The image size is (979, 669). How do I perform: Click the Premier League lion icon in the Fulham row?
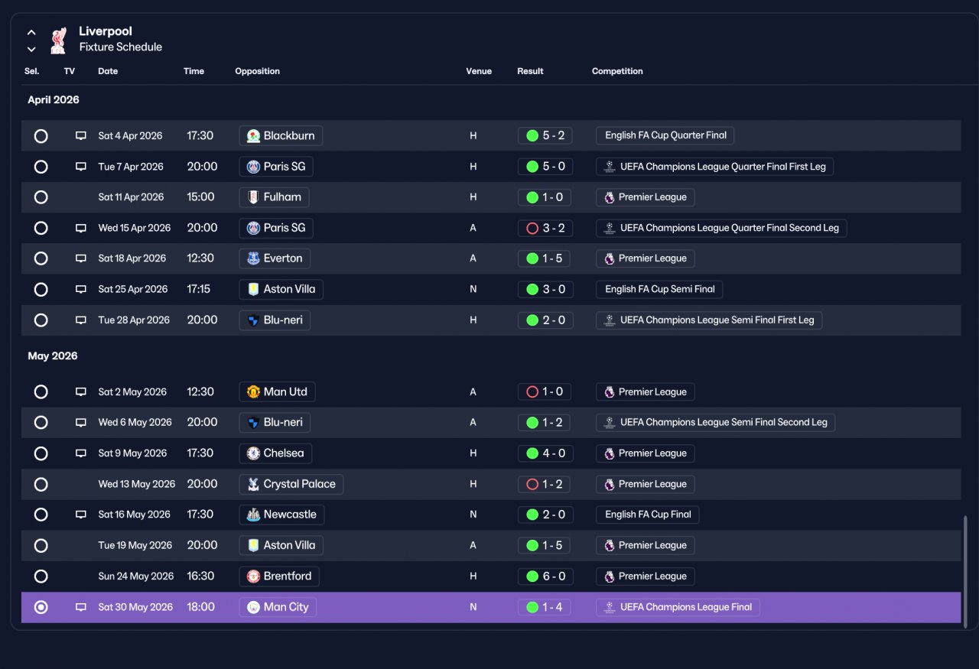(x=609, y=197)
